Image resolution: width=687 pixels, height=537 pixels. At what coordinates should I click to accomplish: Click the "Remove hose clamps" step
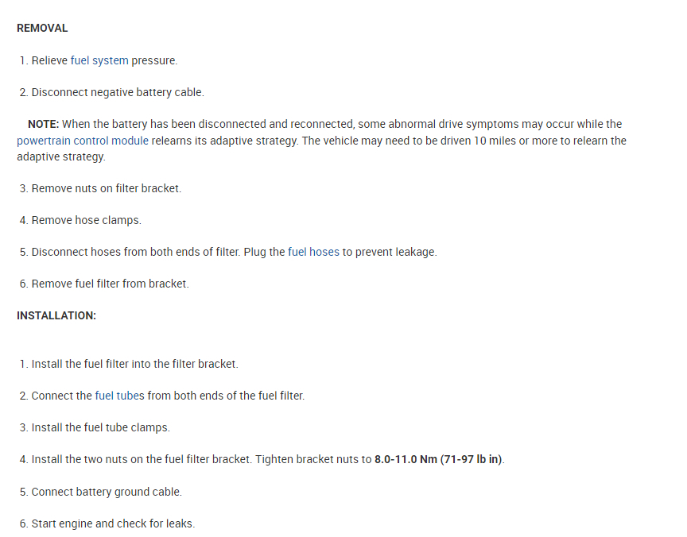[86, 220]
